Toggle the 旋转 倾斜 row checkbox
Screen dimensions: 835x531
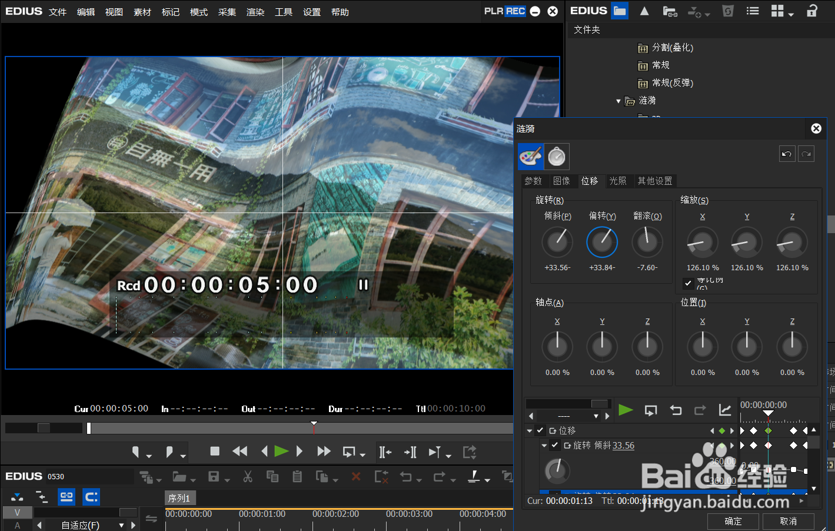click(554, 445)
